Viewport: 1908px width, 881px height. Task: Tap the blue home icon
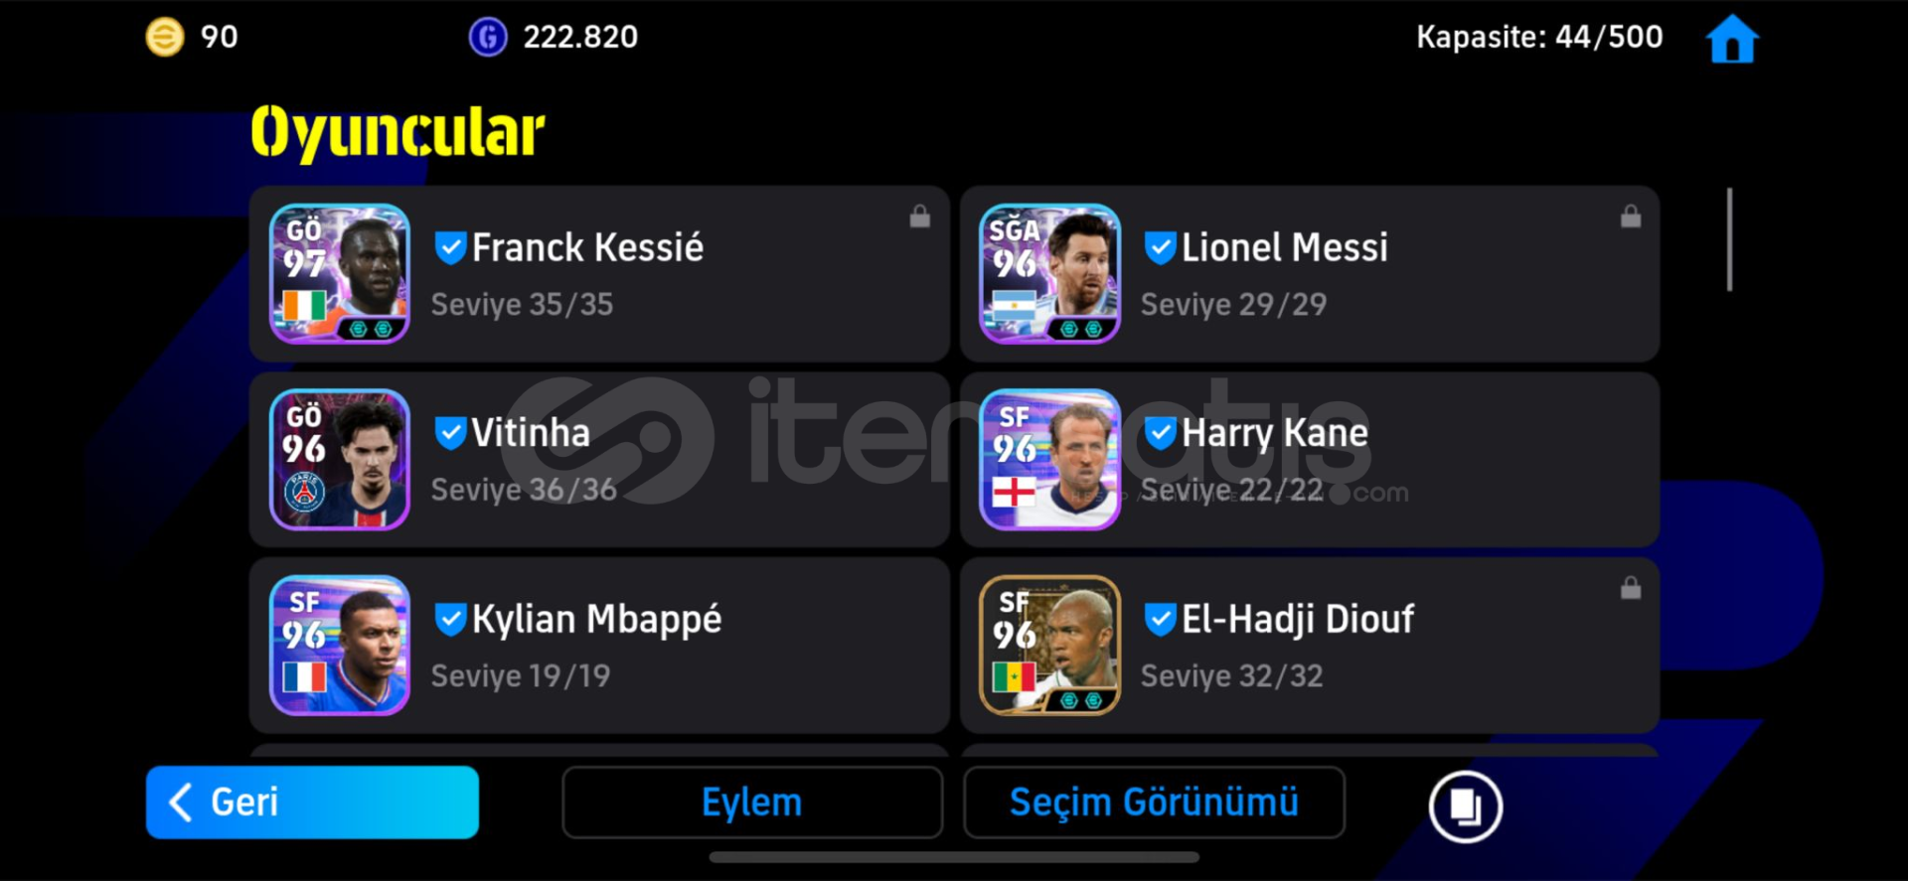pyautogui.click(x=1732, y=39)
